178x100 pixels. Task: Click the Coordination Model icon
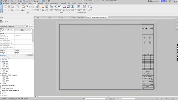tap(38, 8)
